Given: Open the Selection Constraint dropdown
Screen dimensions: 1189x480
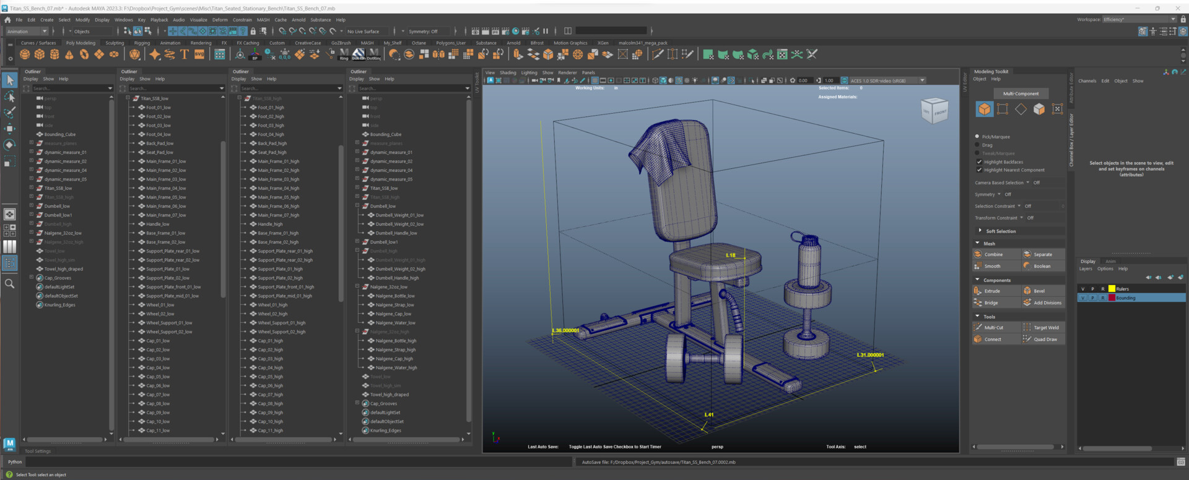Looking at the screenshot, I should point(1019,206).
